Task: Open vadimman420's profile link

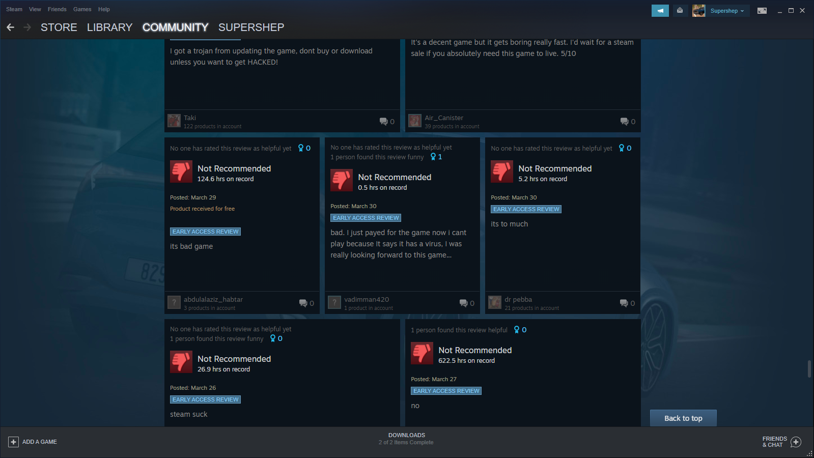Action: 367,299
